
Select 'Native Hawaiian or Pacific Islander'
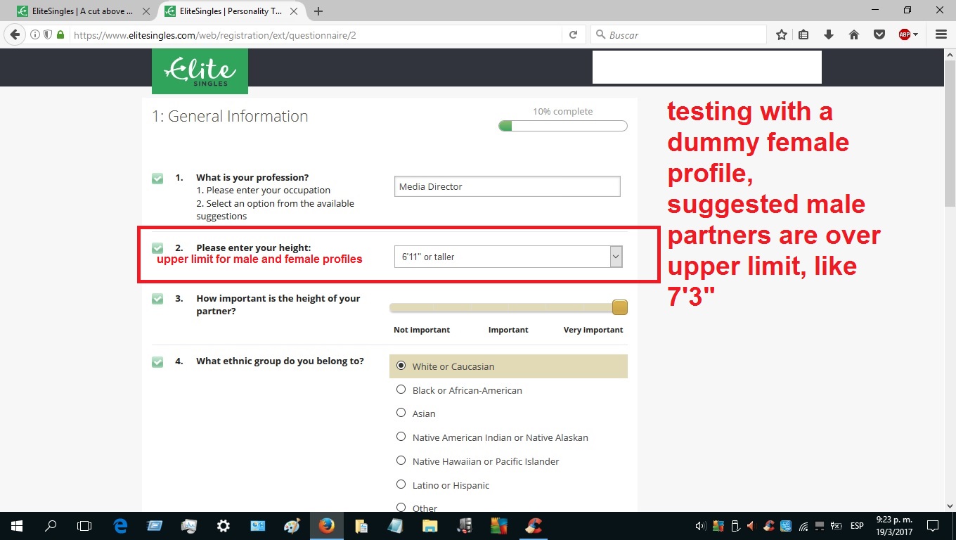coord(401,461)
